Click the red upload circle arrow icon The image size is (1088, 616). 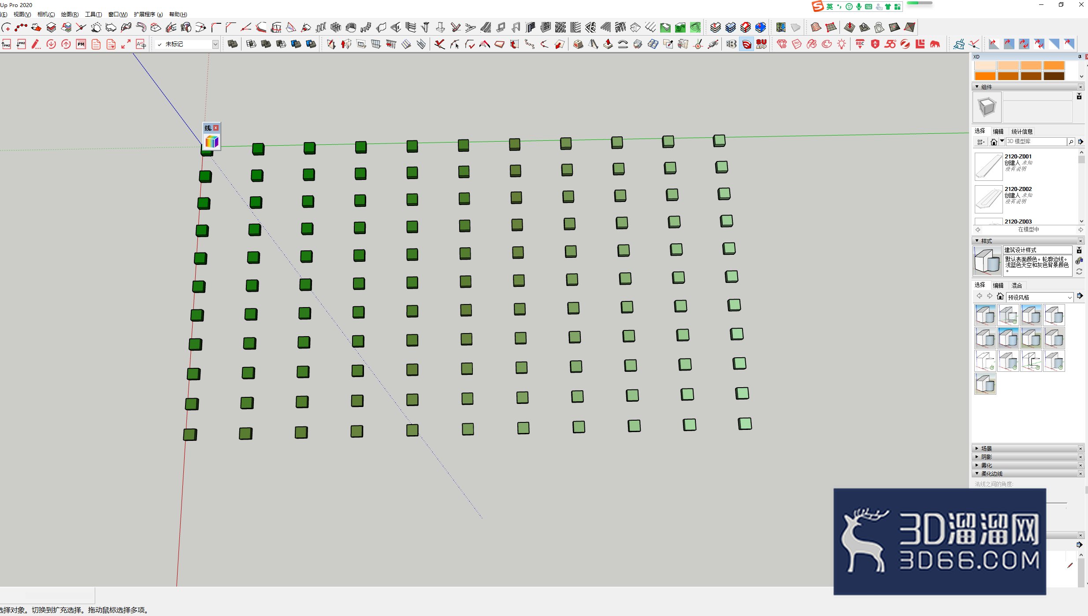pyautogui.click(x=66, y=44)
